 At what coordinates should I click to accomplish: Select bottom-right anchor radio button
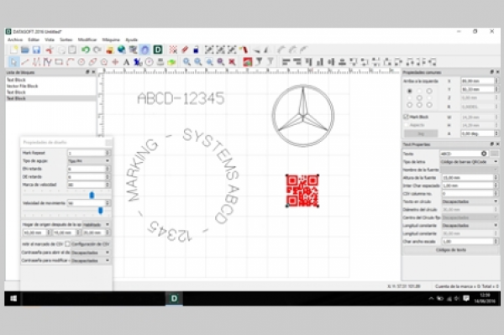429,105
